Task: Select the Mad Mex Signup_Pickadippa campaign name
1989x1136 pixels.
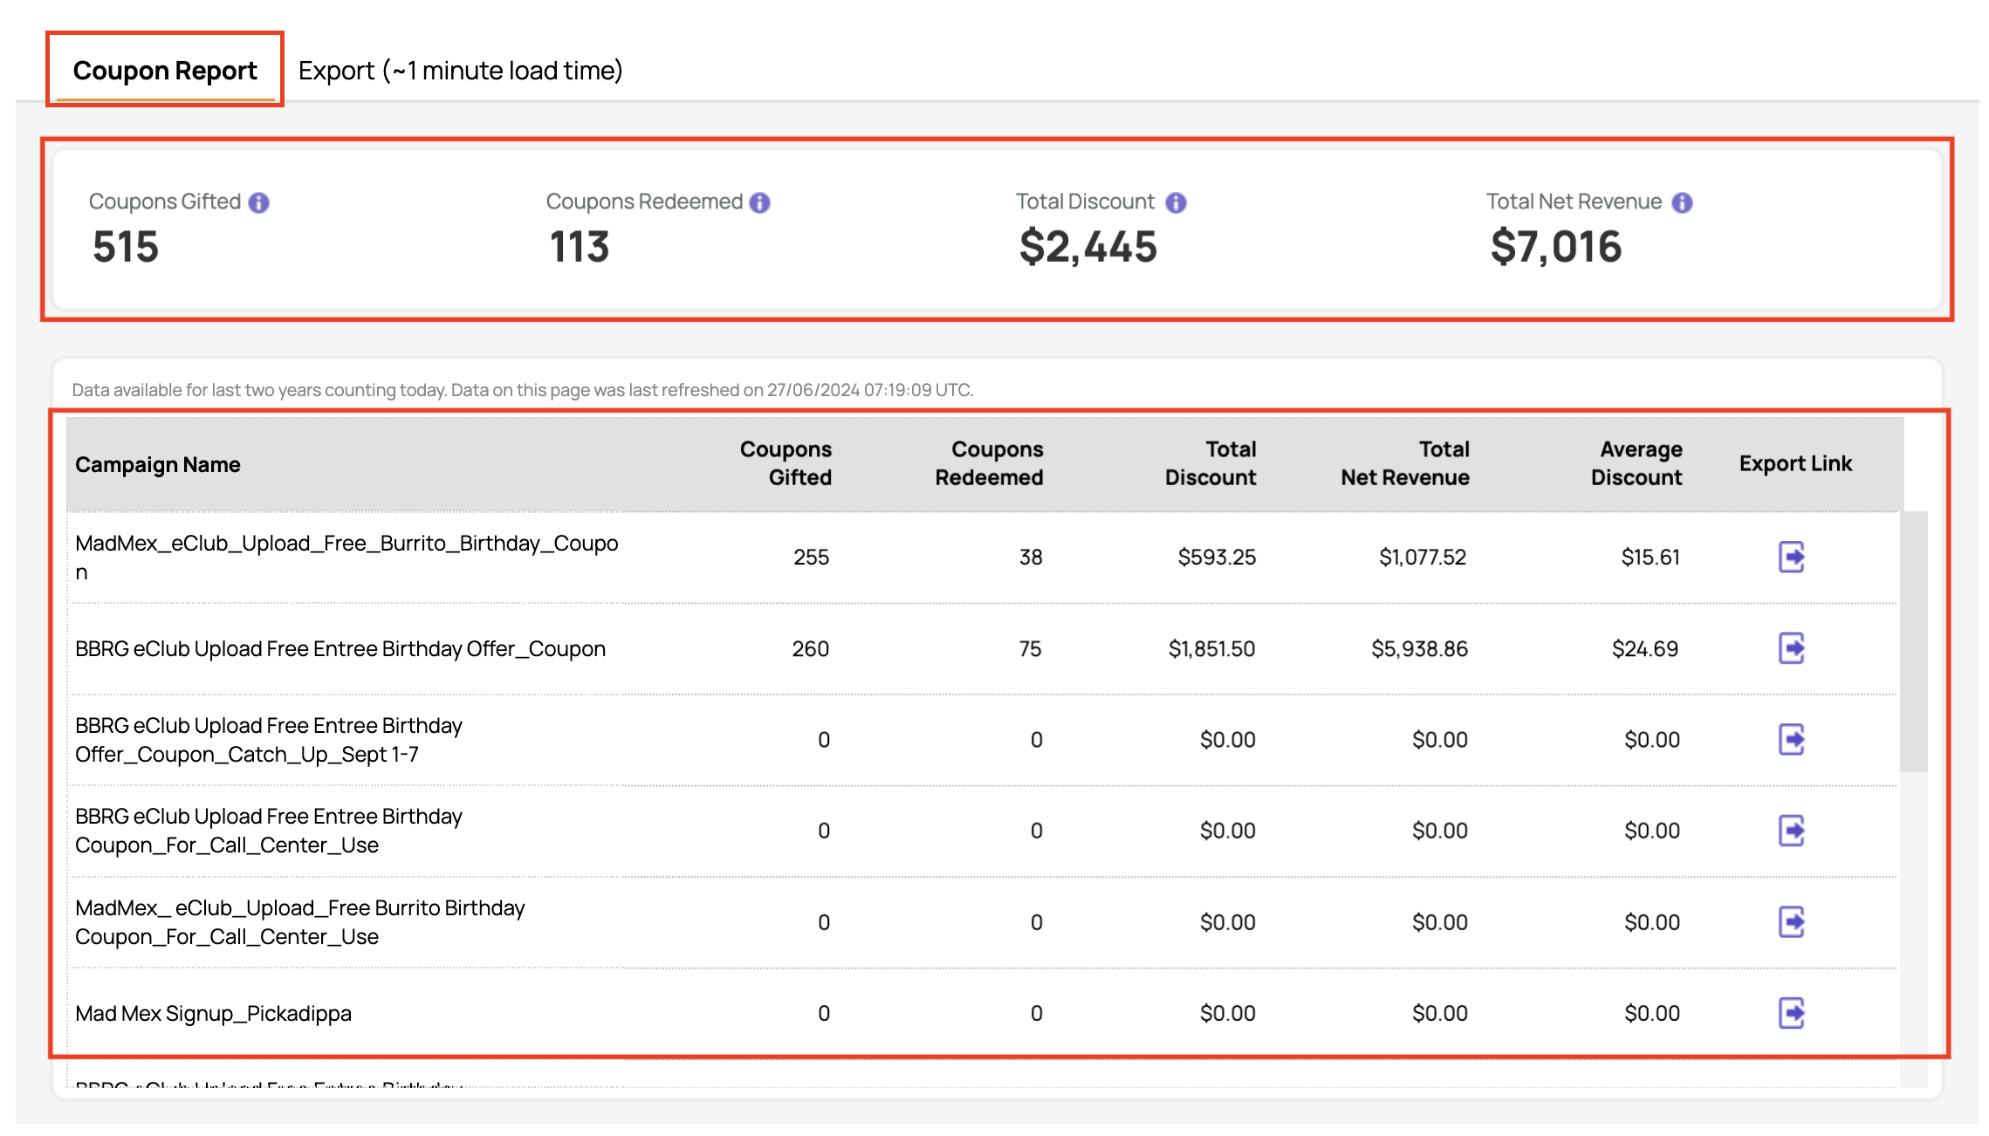Action: coord(213,1013)
